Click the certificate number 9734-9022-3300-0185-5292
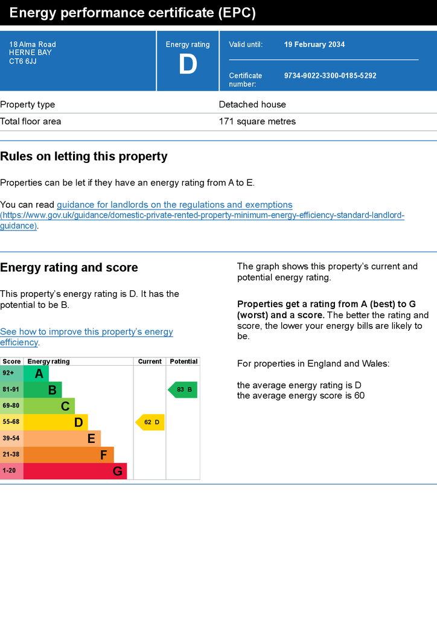 click(x=330, y=75)
